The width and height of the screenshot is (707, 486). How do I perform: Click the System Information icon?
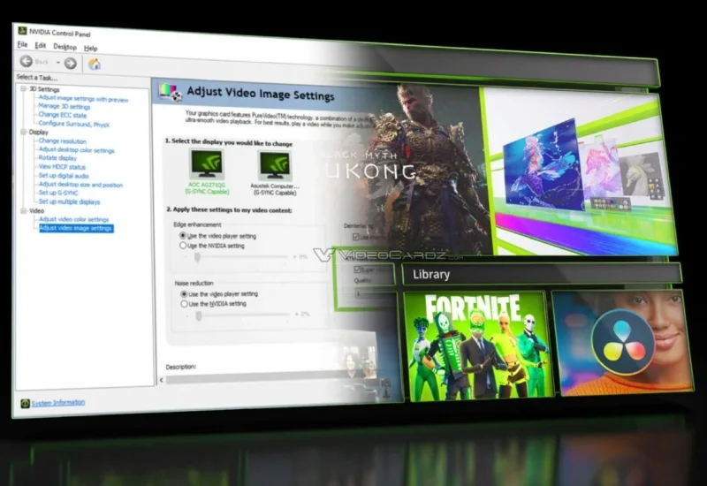[26, 403]
